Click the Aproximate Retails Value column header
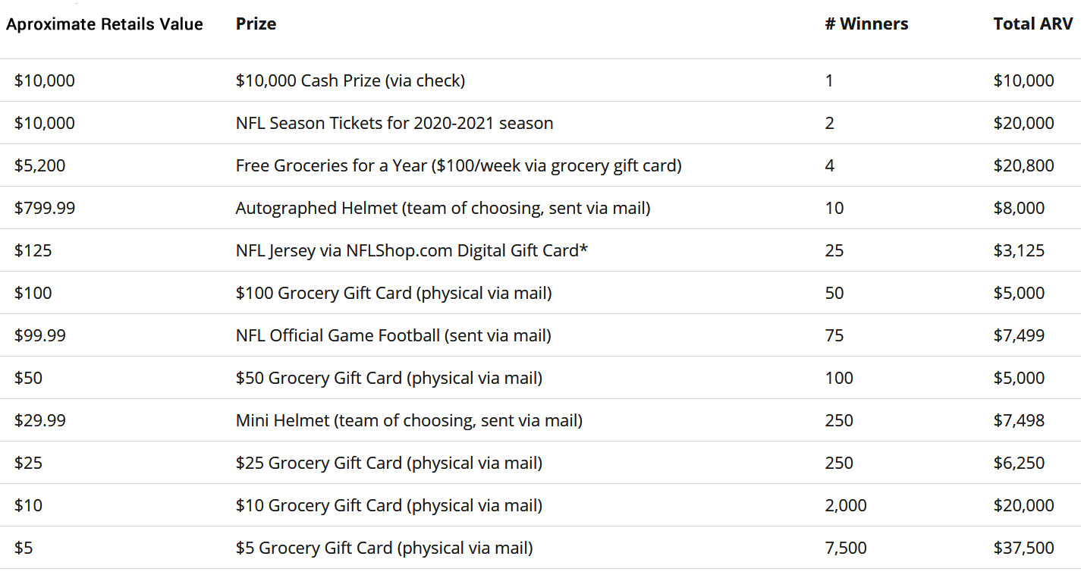The height and width of the screenshot is (572, 1081). (105, 24)
